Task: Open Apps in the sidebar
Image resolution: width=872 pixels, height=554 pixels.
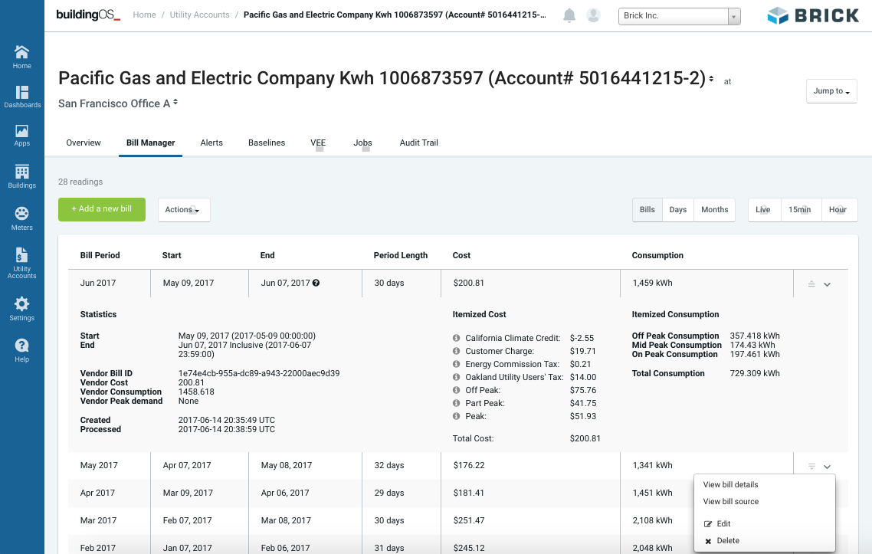Action: pos(21,136)
